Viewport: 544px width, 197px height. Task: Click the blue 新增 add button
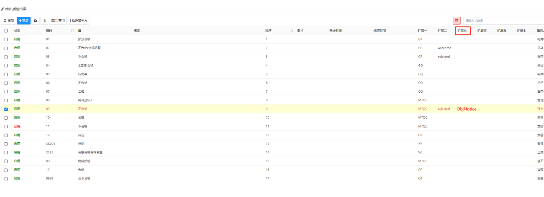(x=24, y=21)
